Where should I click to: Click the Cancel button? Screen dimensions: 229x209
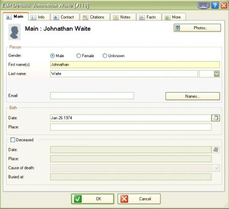(139, 199)
